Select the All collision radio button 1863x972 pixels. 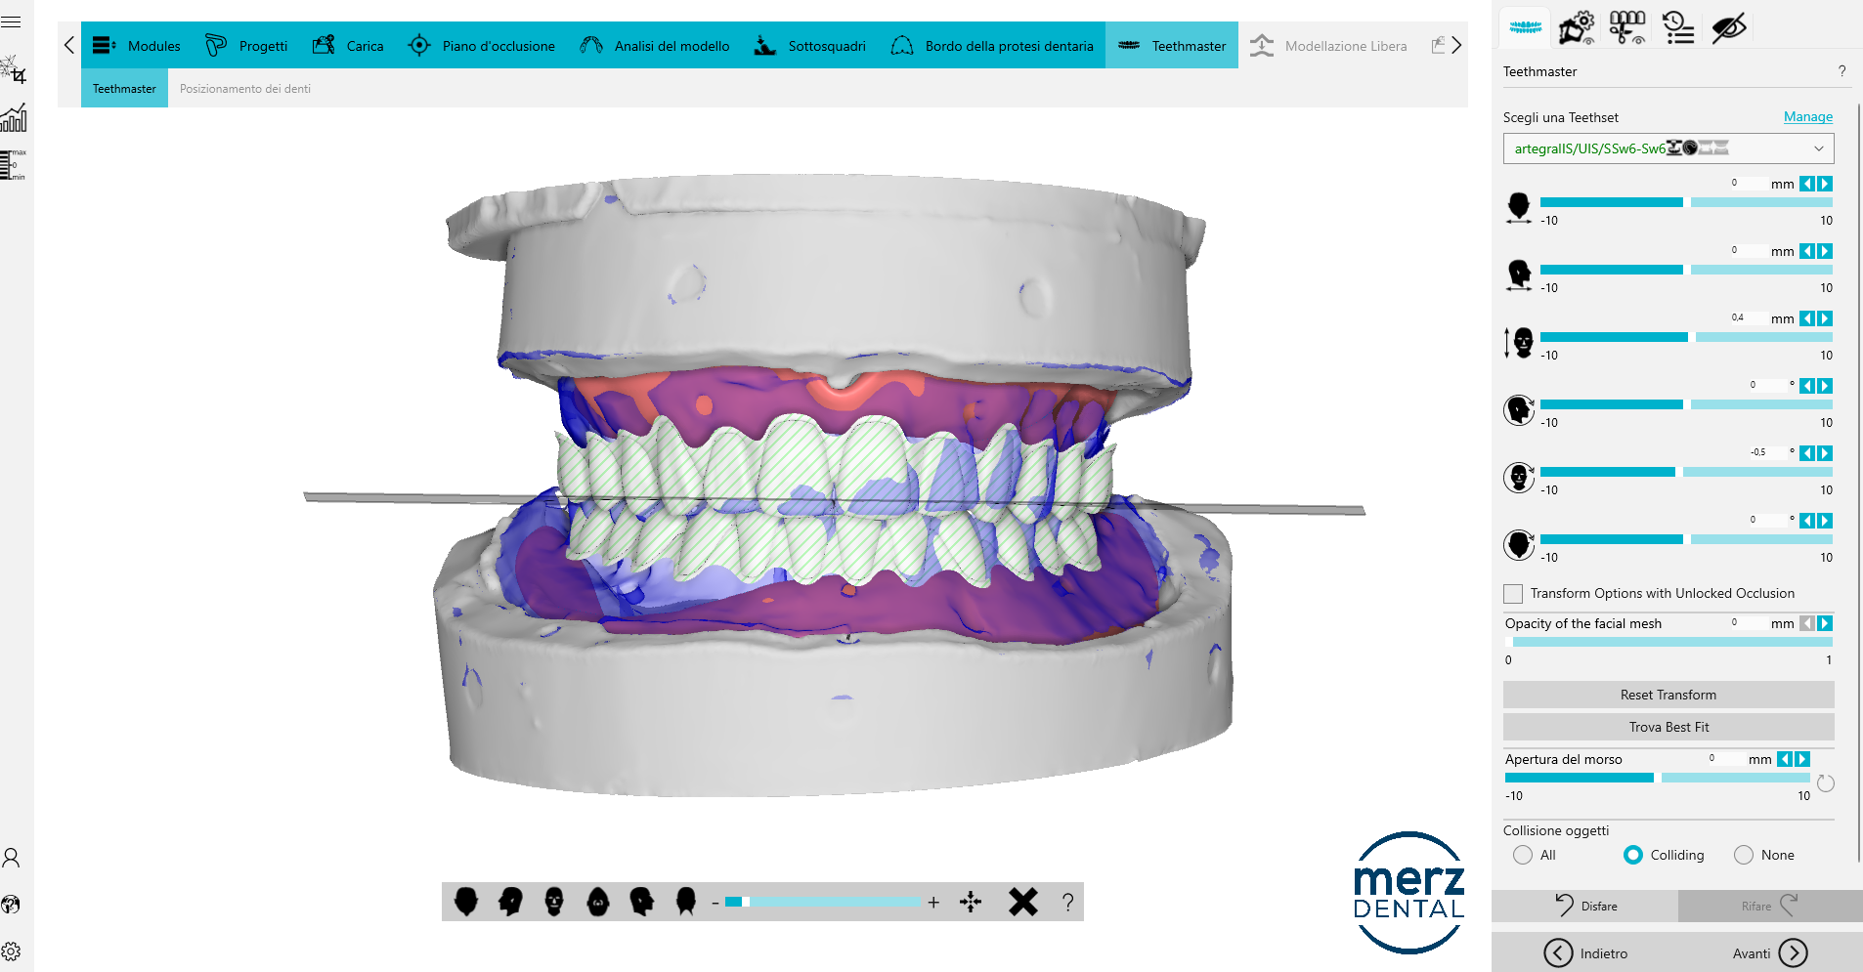[1523, 855]
